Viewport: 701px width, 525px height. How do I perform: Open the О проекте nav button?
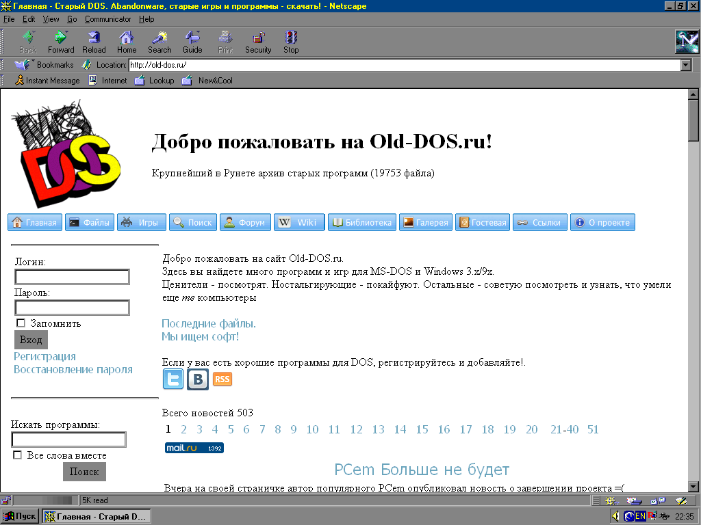602,222
